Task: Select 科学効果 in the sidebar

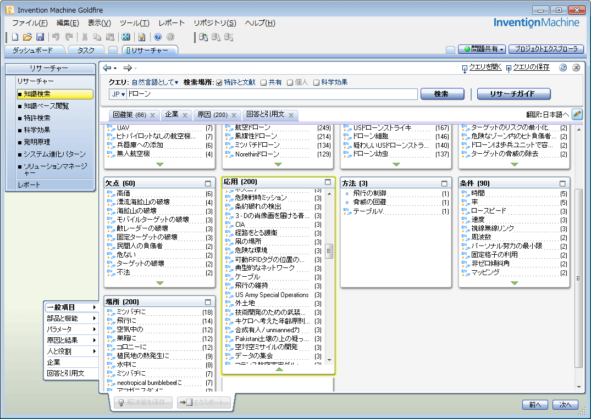Action: point(37,130)
